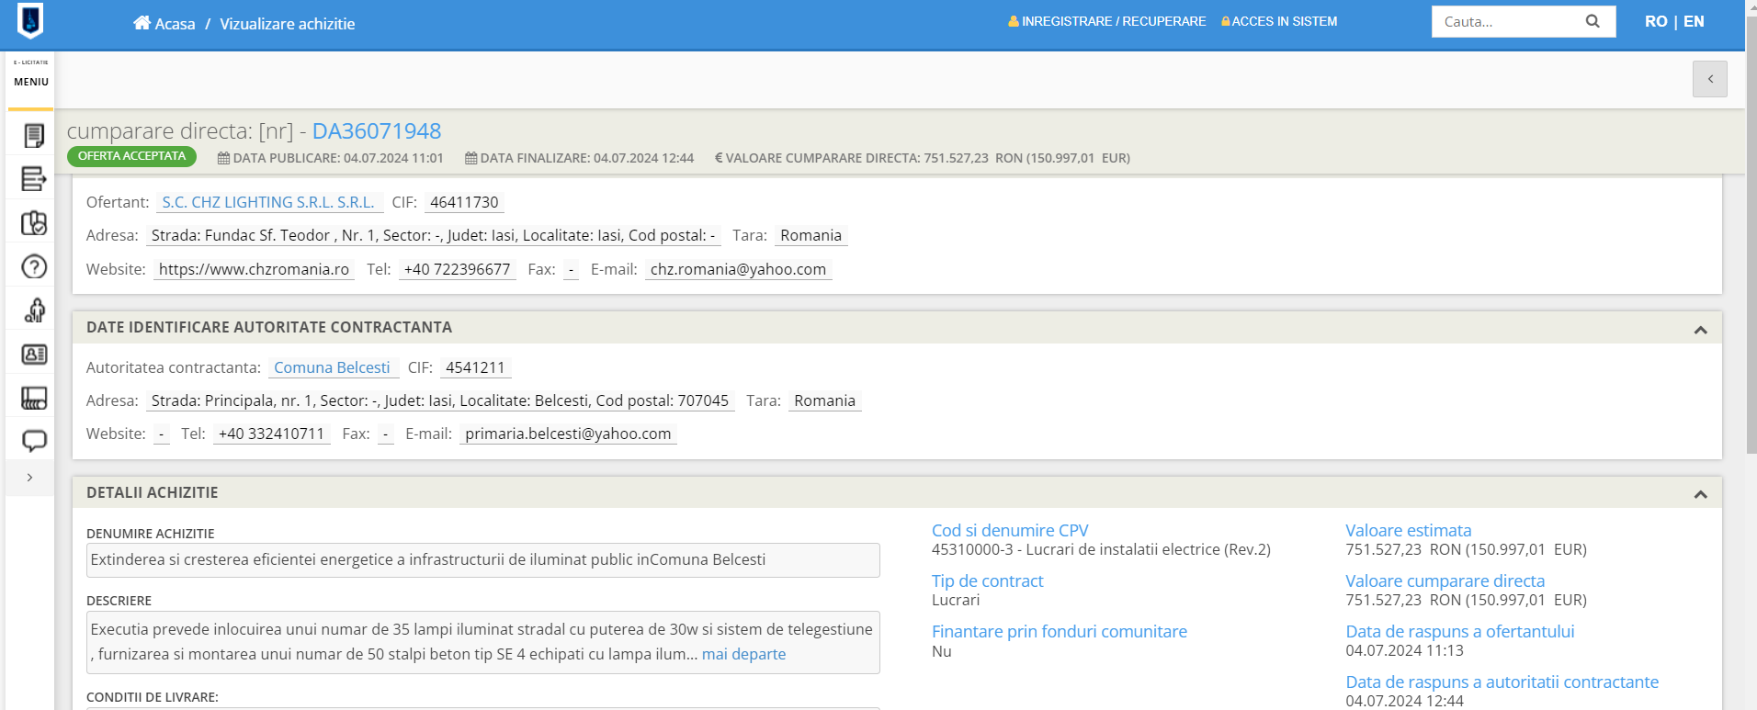
Task: Click the DATA FINALIZARE calendar icon
Action: coord(470,158)
